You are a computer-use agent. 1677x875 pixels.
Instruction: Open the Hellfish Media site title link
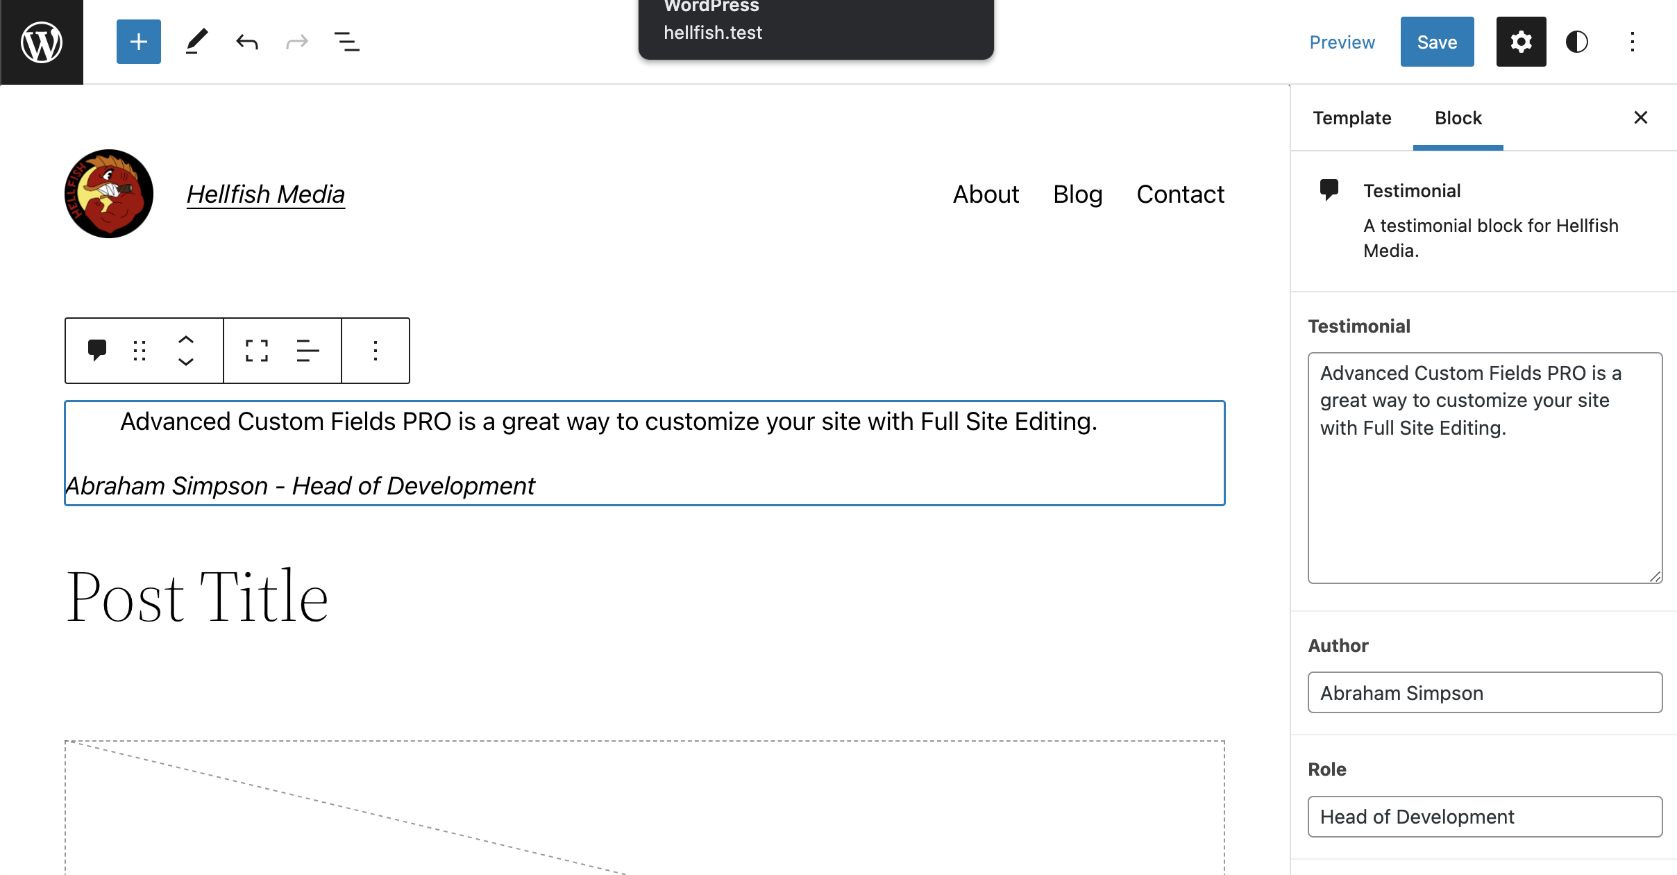[x=266, y=194]
